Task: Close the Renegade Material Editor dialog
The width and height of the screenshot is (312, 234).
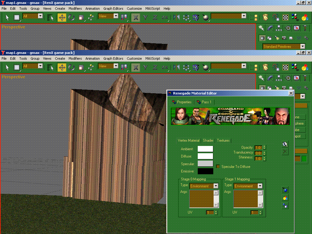Action: [291, 93]
